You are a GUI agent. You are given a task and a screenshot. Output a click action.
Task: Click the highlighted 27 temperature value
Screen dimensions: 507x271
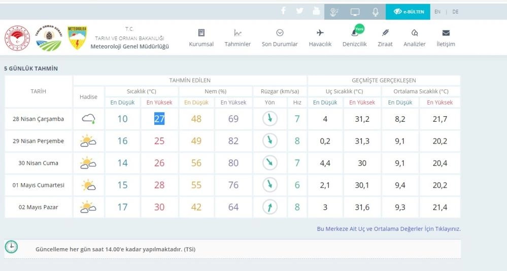click(159, 119)
